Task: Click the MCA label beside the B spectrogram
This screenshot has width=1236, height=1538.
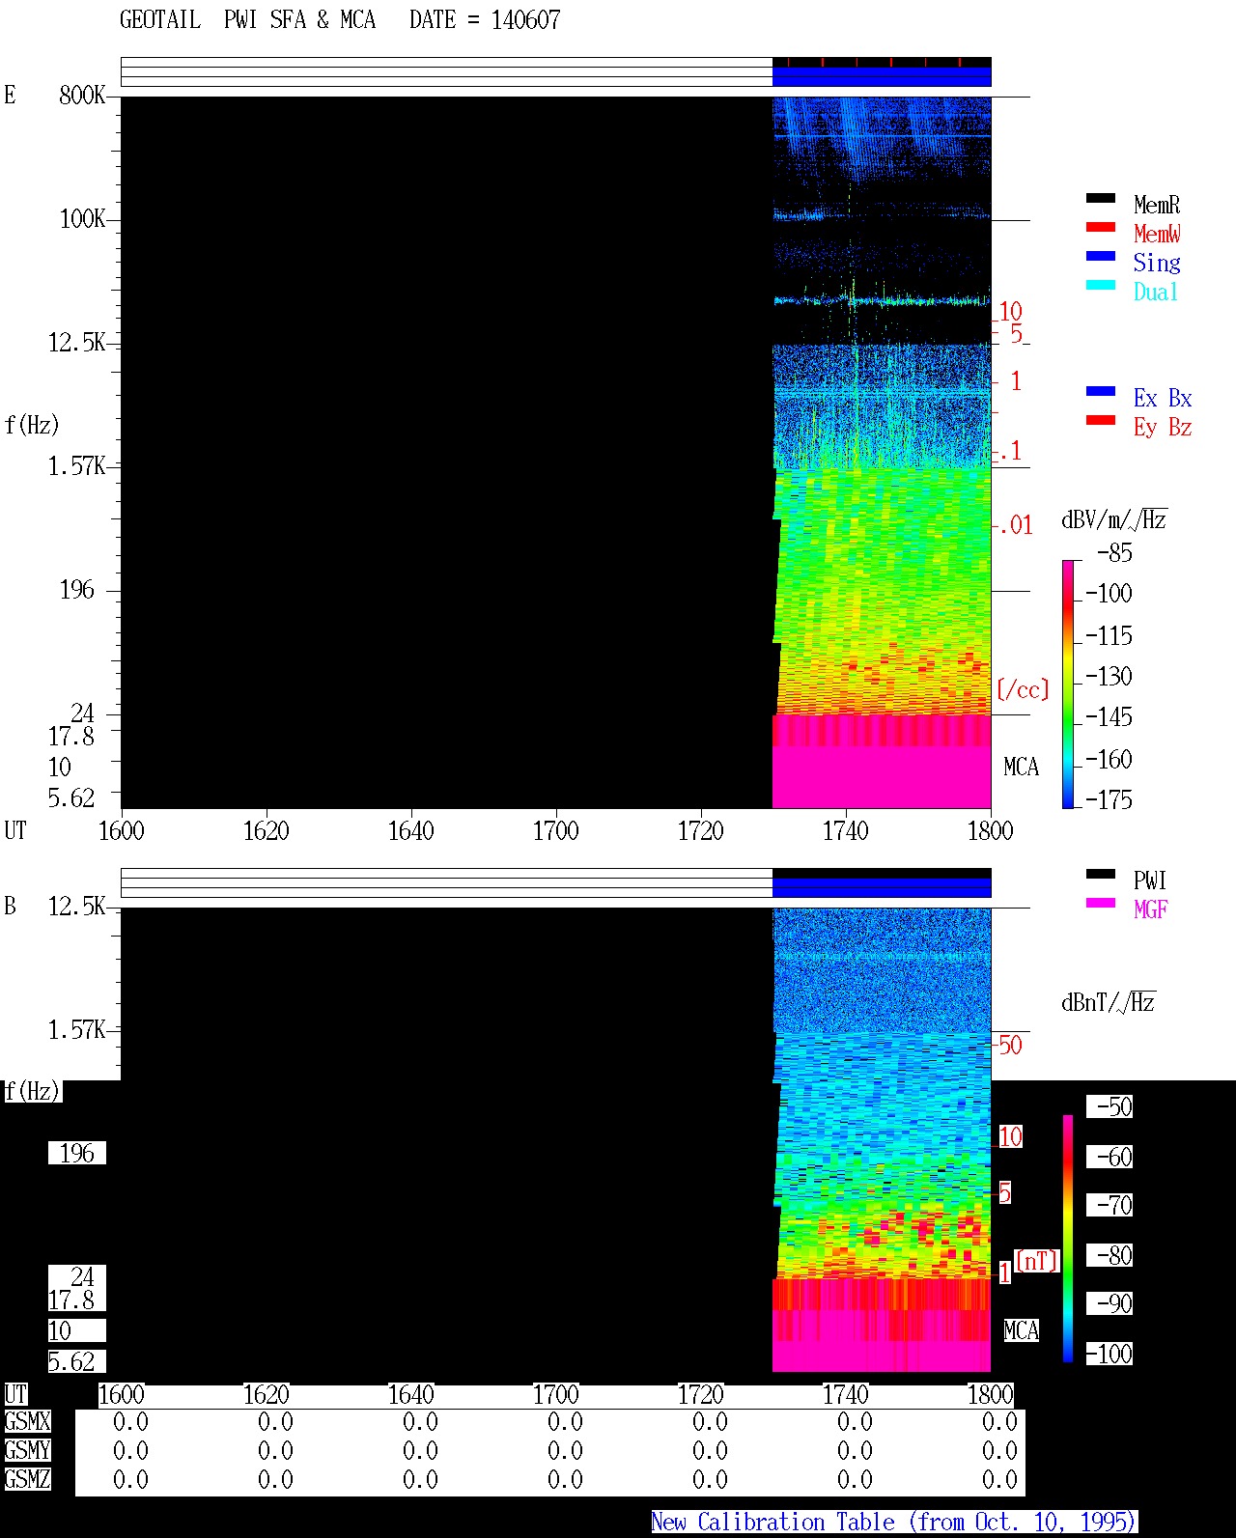Action: coord(1021,1330)
